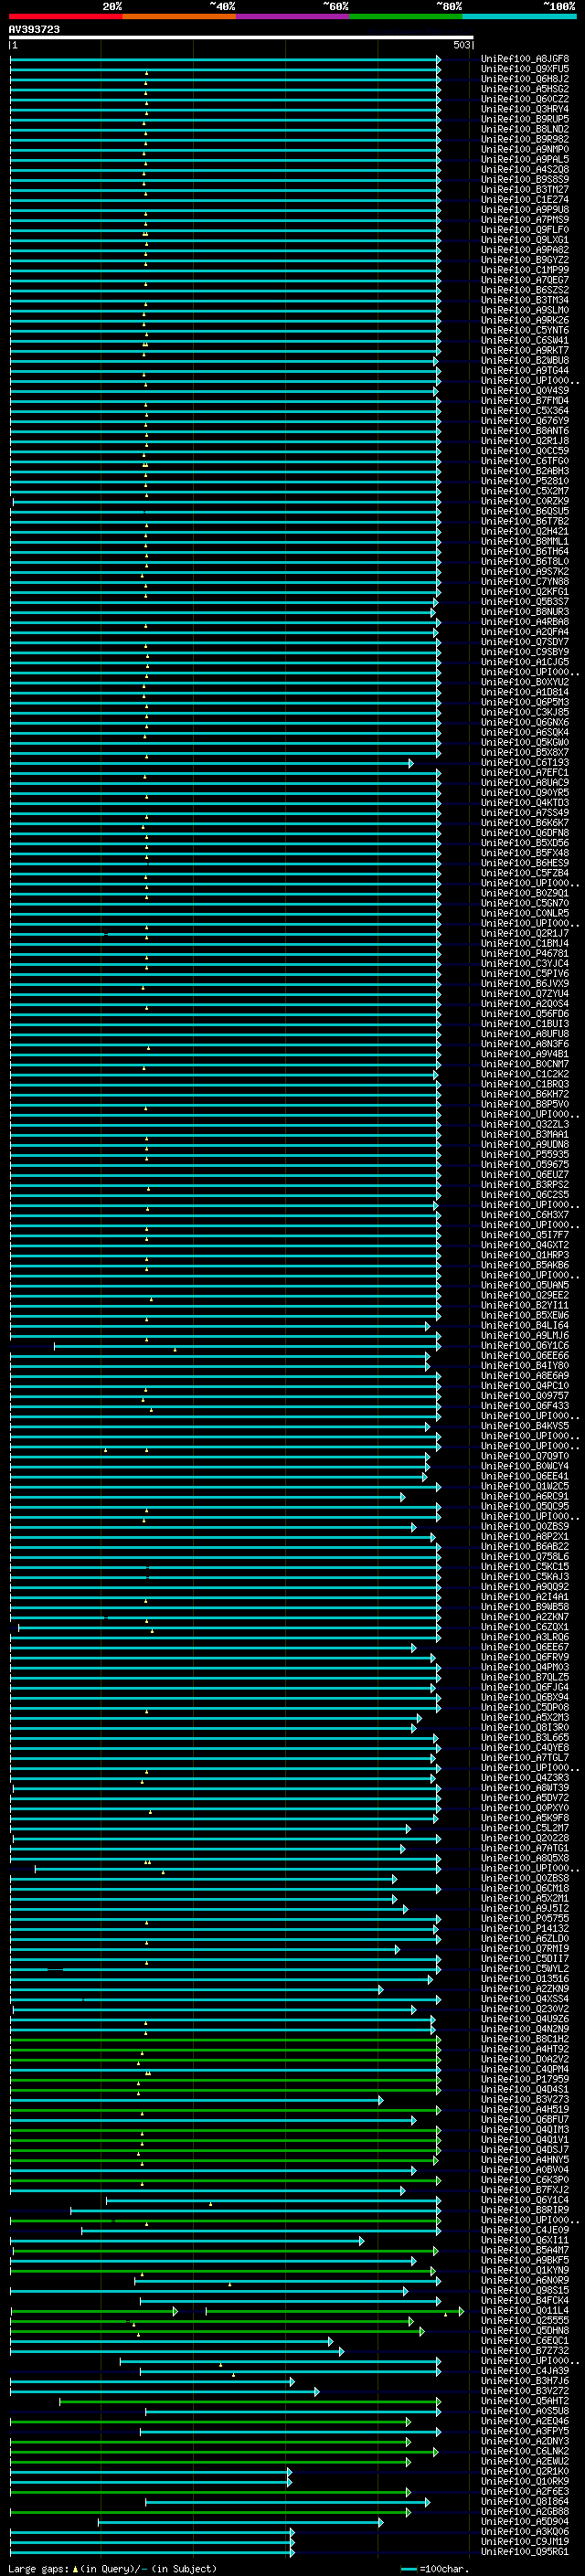
Task: Select the UniRef100_C5KAJ3 label
Action: pyautogui.click(x=525, y=1577)
